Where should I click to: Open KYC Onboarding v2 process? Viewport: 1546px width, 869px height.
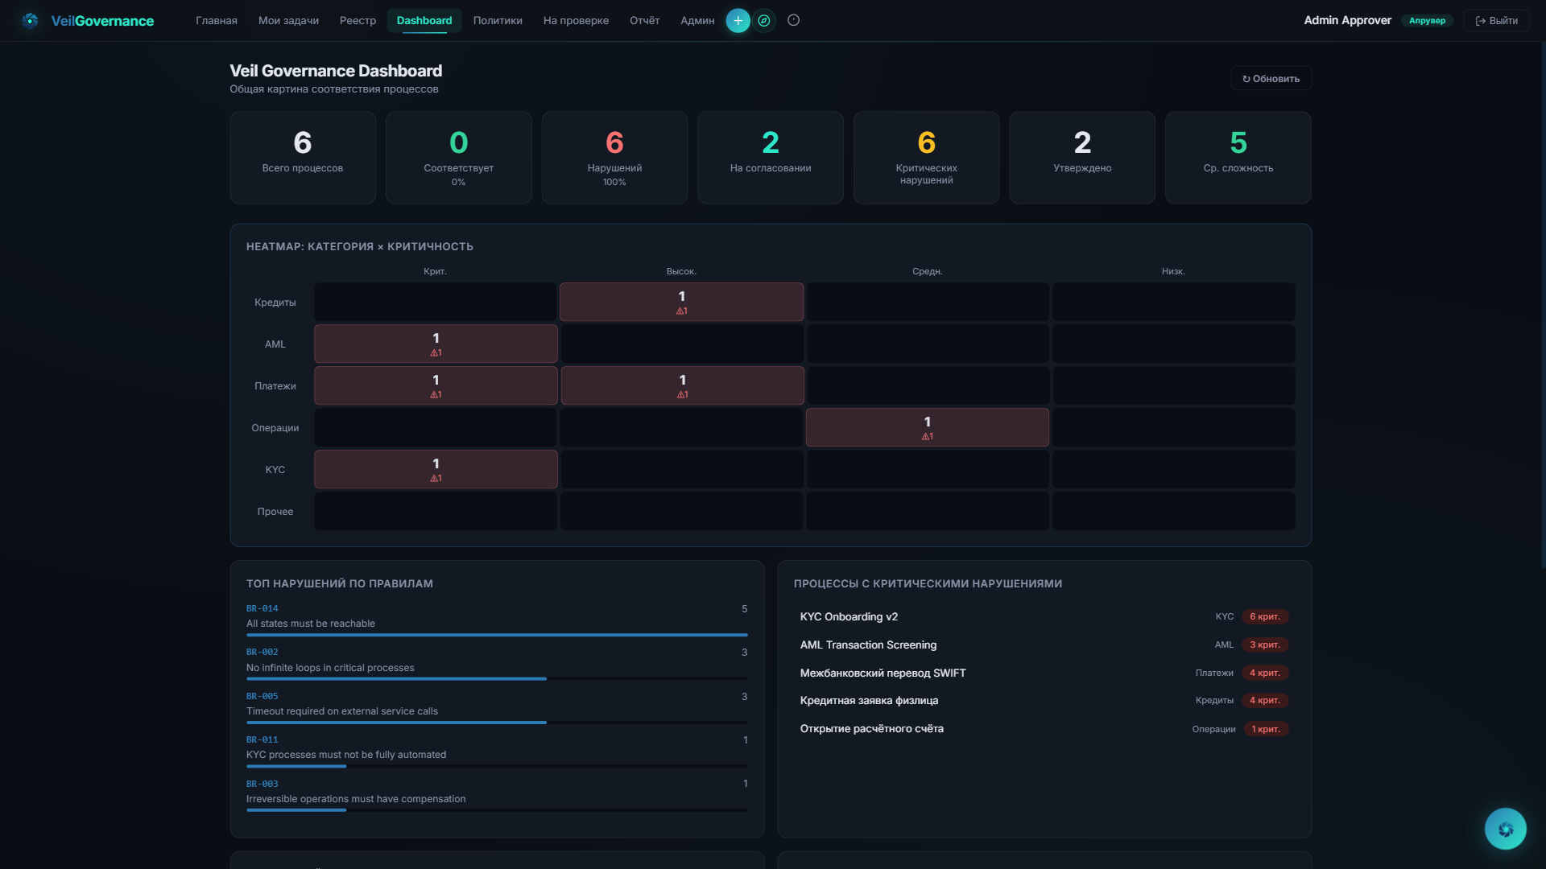[x=849, y=617]
